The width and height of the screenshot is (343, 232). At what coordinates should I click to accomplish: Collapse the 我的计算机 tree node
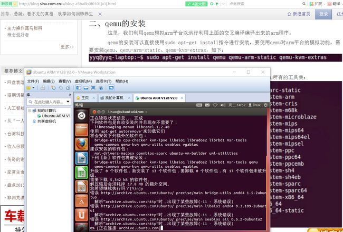(30, 110)
